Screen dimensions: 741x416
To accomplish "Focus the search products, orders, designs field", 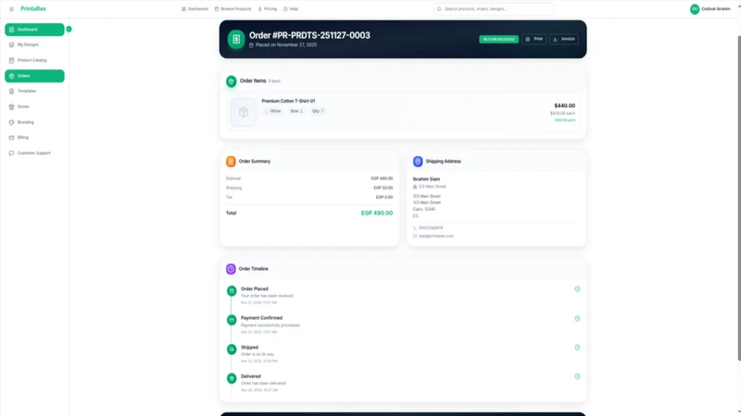I will pos(494,9).
